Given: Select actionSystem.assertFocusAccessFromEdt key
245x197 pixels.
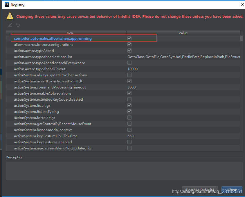Looking at the screenshot, I should (x=48, y=81).
